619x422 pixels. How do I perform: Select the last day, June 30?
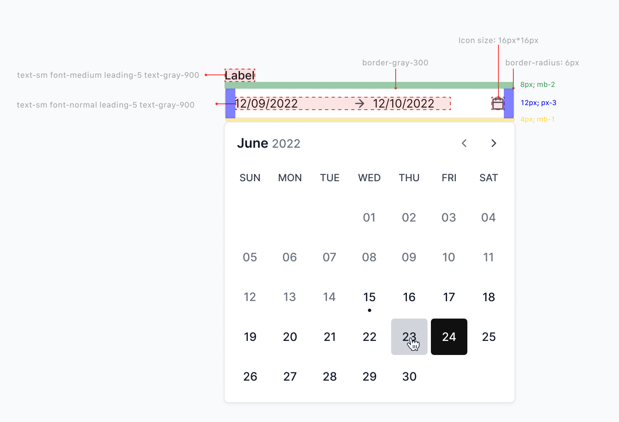(409, 376)
